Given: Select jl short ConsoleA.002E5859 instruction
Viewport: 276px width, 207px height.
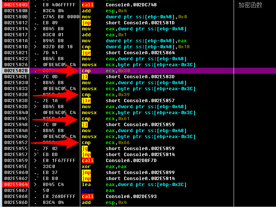Looking at the screenshot, I should (128, 125).
